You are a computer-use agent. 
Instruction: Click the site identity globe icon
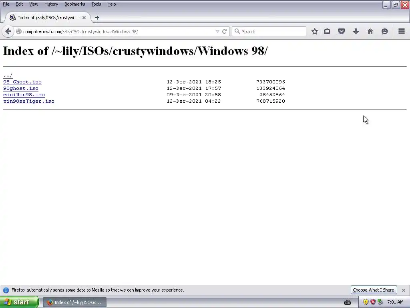click(19, 31)
